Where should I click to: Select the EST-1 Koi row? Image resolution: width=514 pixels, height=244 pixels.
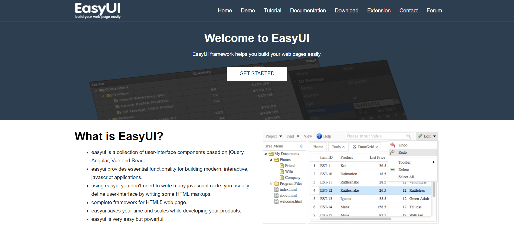(x=349, y=166)
